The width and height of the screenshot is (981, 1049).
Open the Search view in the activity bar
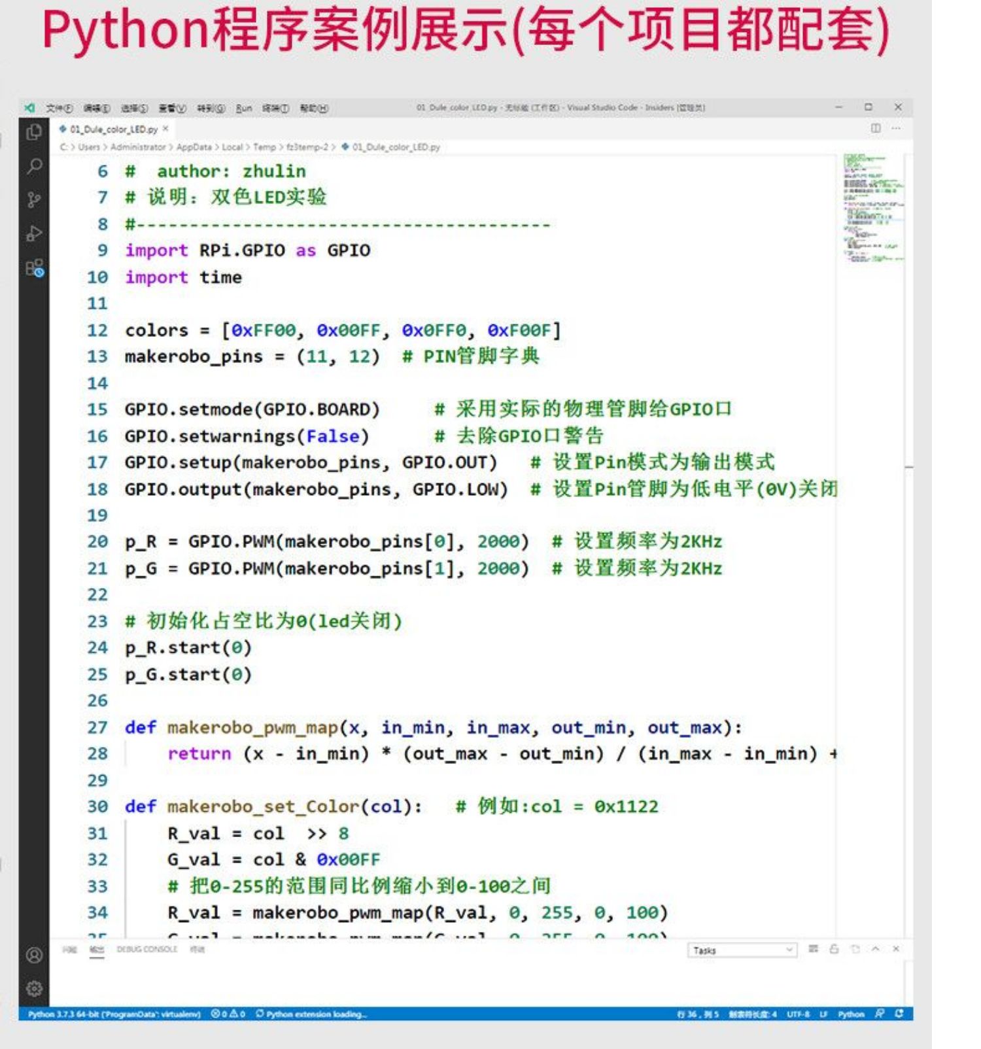point(34,166)
